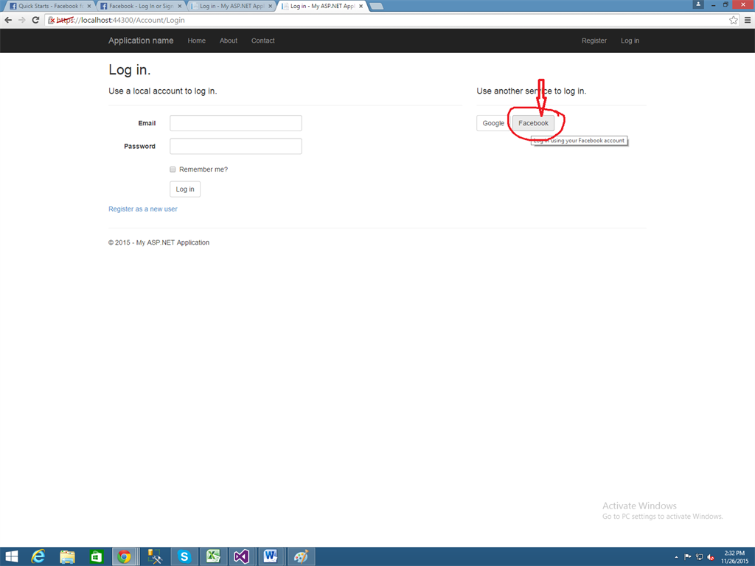
Task: Open Visual Studio from the taskbar
Action: coord(242,556)
